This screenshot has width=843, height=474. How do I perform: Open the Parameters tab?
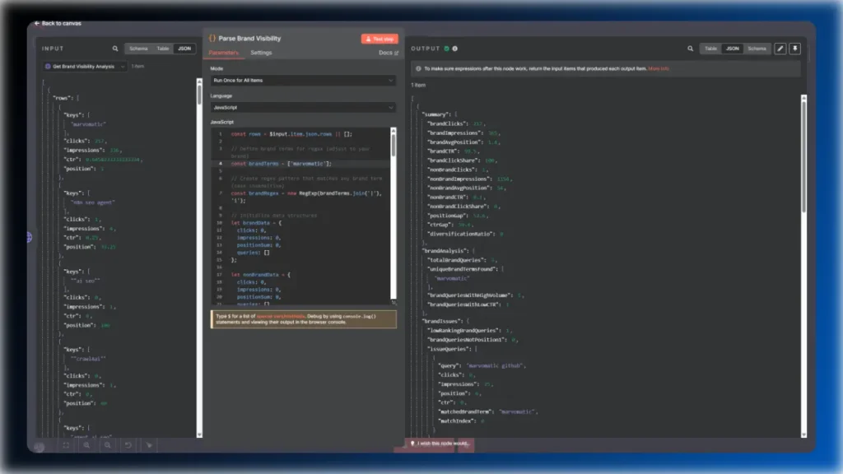click(223, 53)
